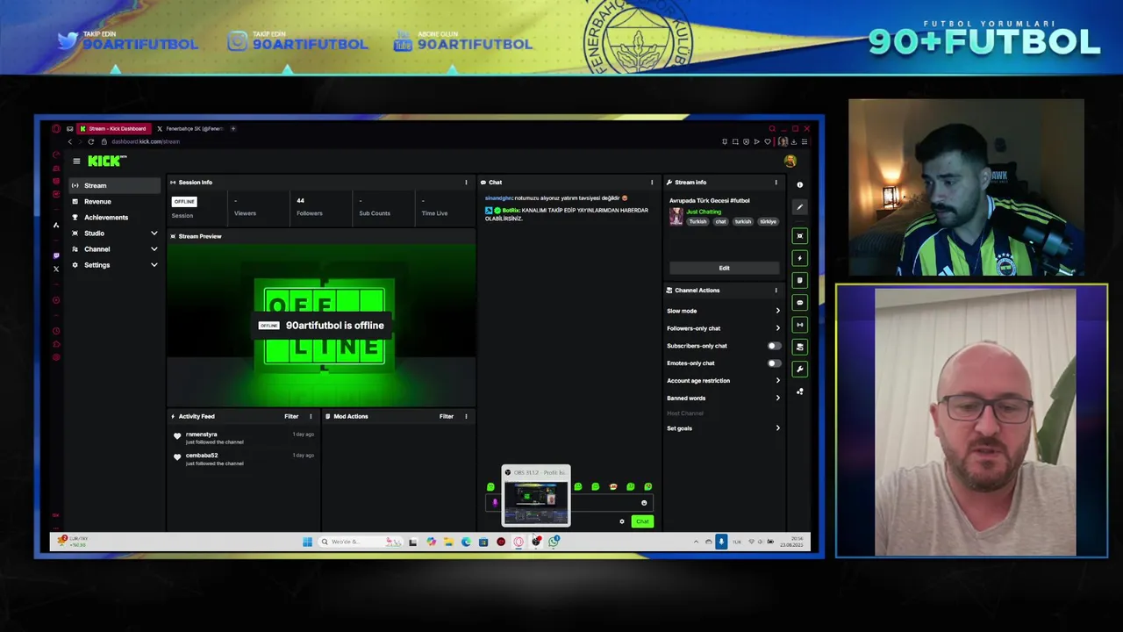
Task: Click the Edit button in Stream info
Action: tap(724, 268)
